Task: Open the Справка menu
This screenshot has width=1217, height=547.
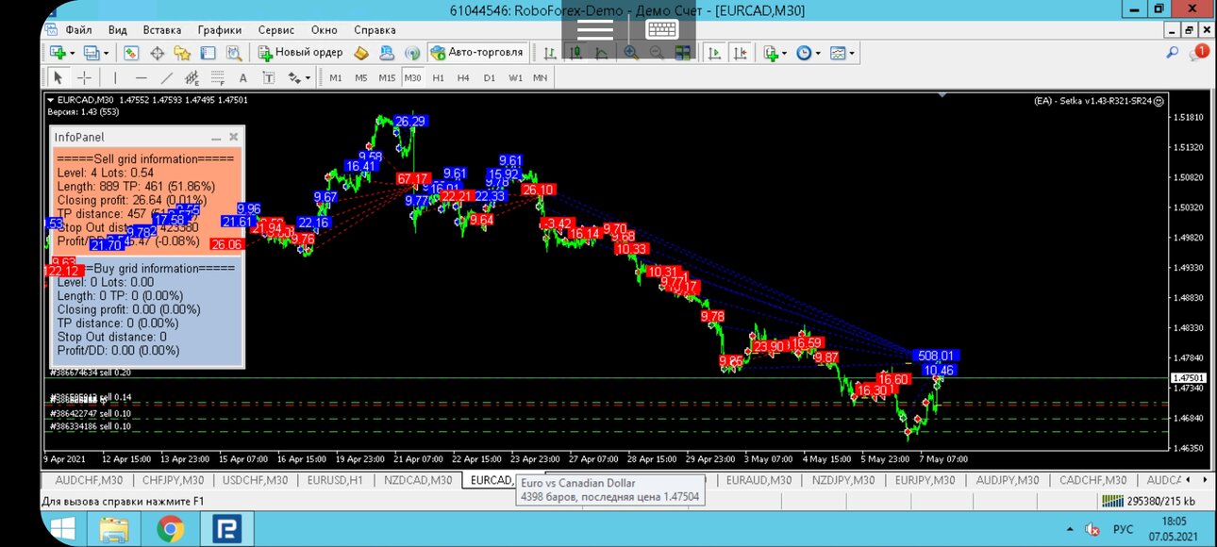Action: (x=375, y=29)
